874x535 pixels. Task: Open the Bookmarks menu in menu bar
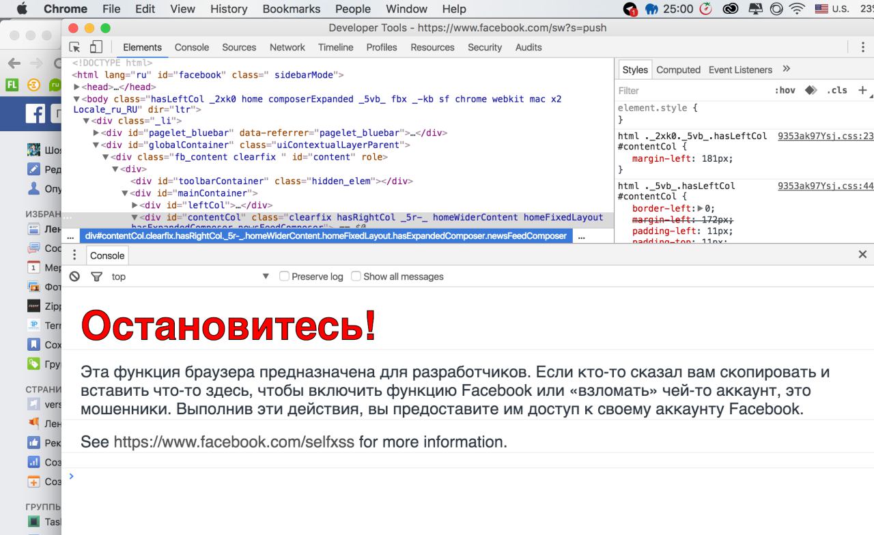pyautogui.click(x=292, y=9)
